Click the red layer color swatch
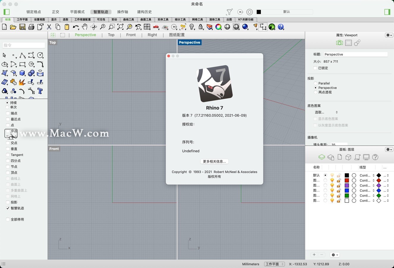This screenshot has width=394, height=268. [x=347, y=180]
